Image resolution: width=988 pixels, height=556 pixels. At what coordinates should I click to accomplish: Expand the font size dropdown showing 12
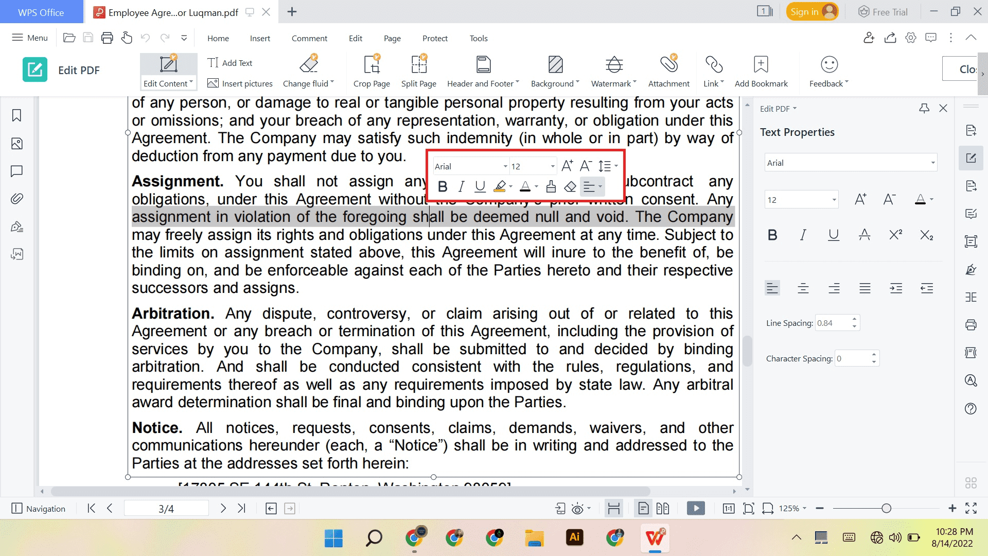pyautogui.click(x=552, y=166)
